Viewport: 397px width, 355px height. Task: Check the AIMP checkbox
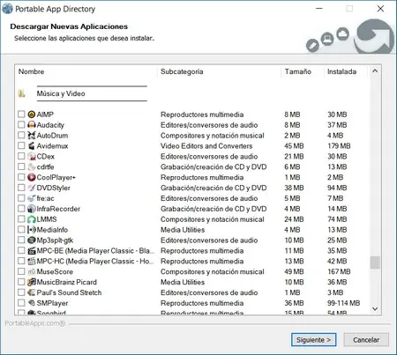(x=21, y=114)
